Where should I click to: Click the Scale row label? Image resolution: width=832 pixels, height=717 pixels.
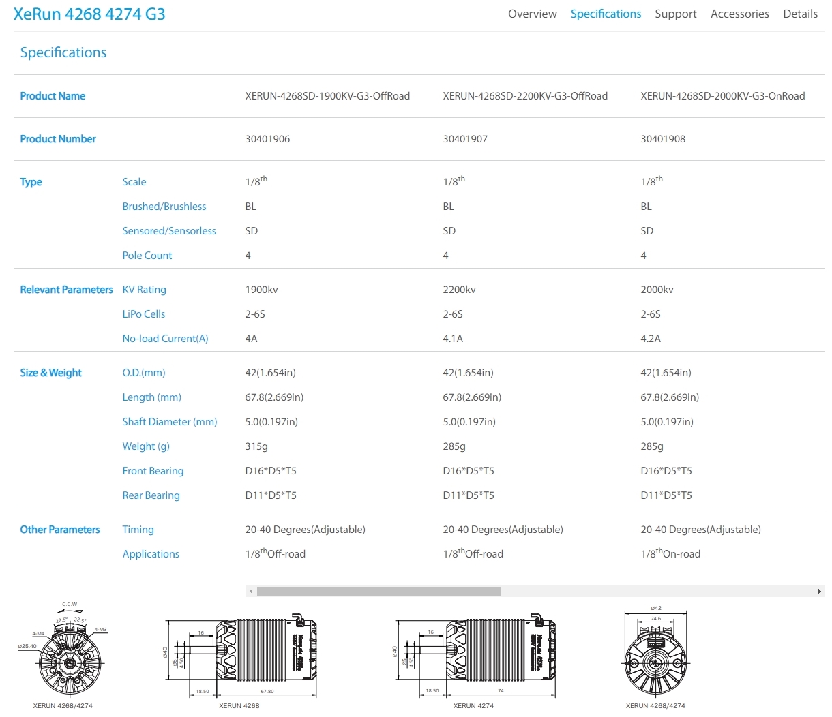click(x=134, y=182)
